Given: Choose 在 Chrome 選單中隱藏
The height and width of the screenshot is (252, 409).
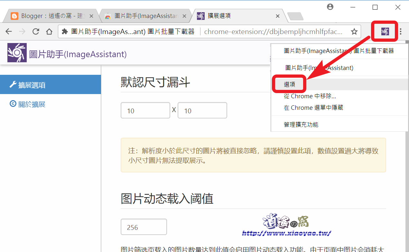Looking at the screenshot, I should pos(339,108).
